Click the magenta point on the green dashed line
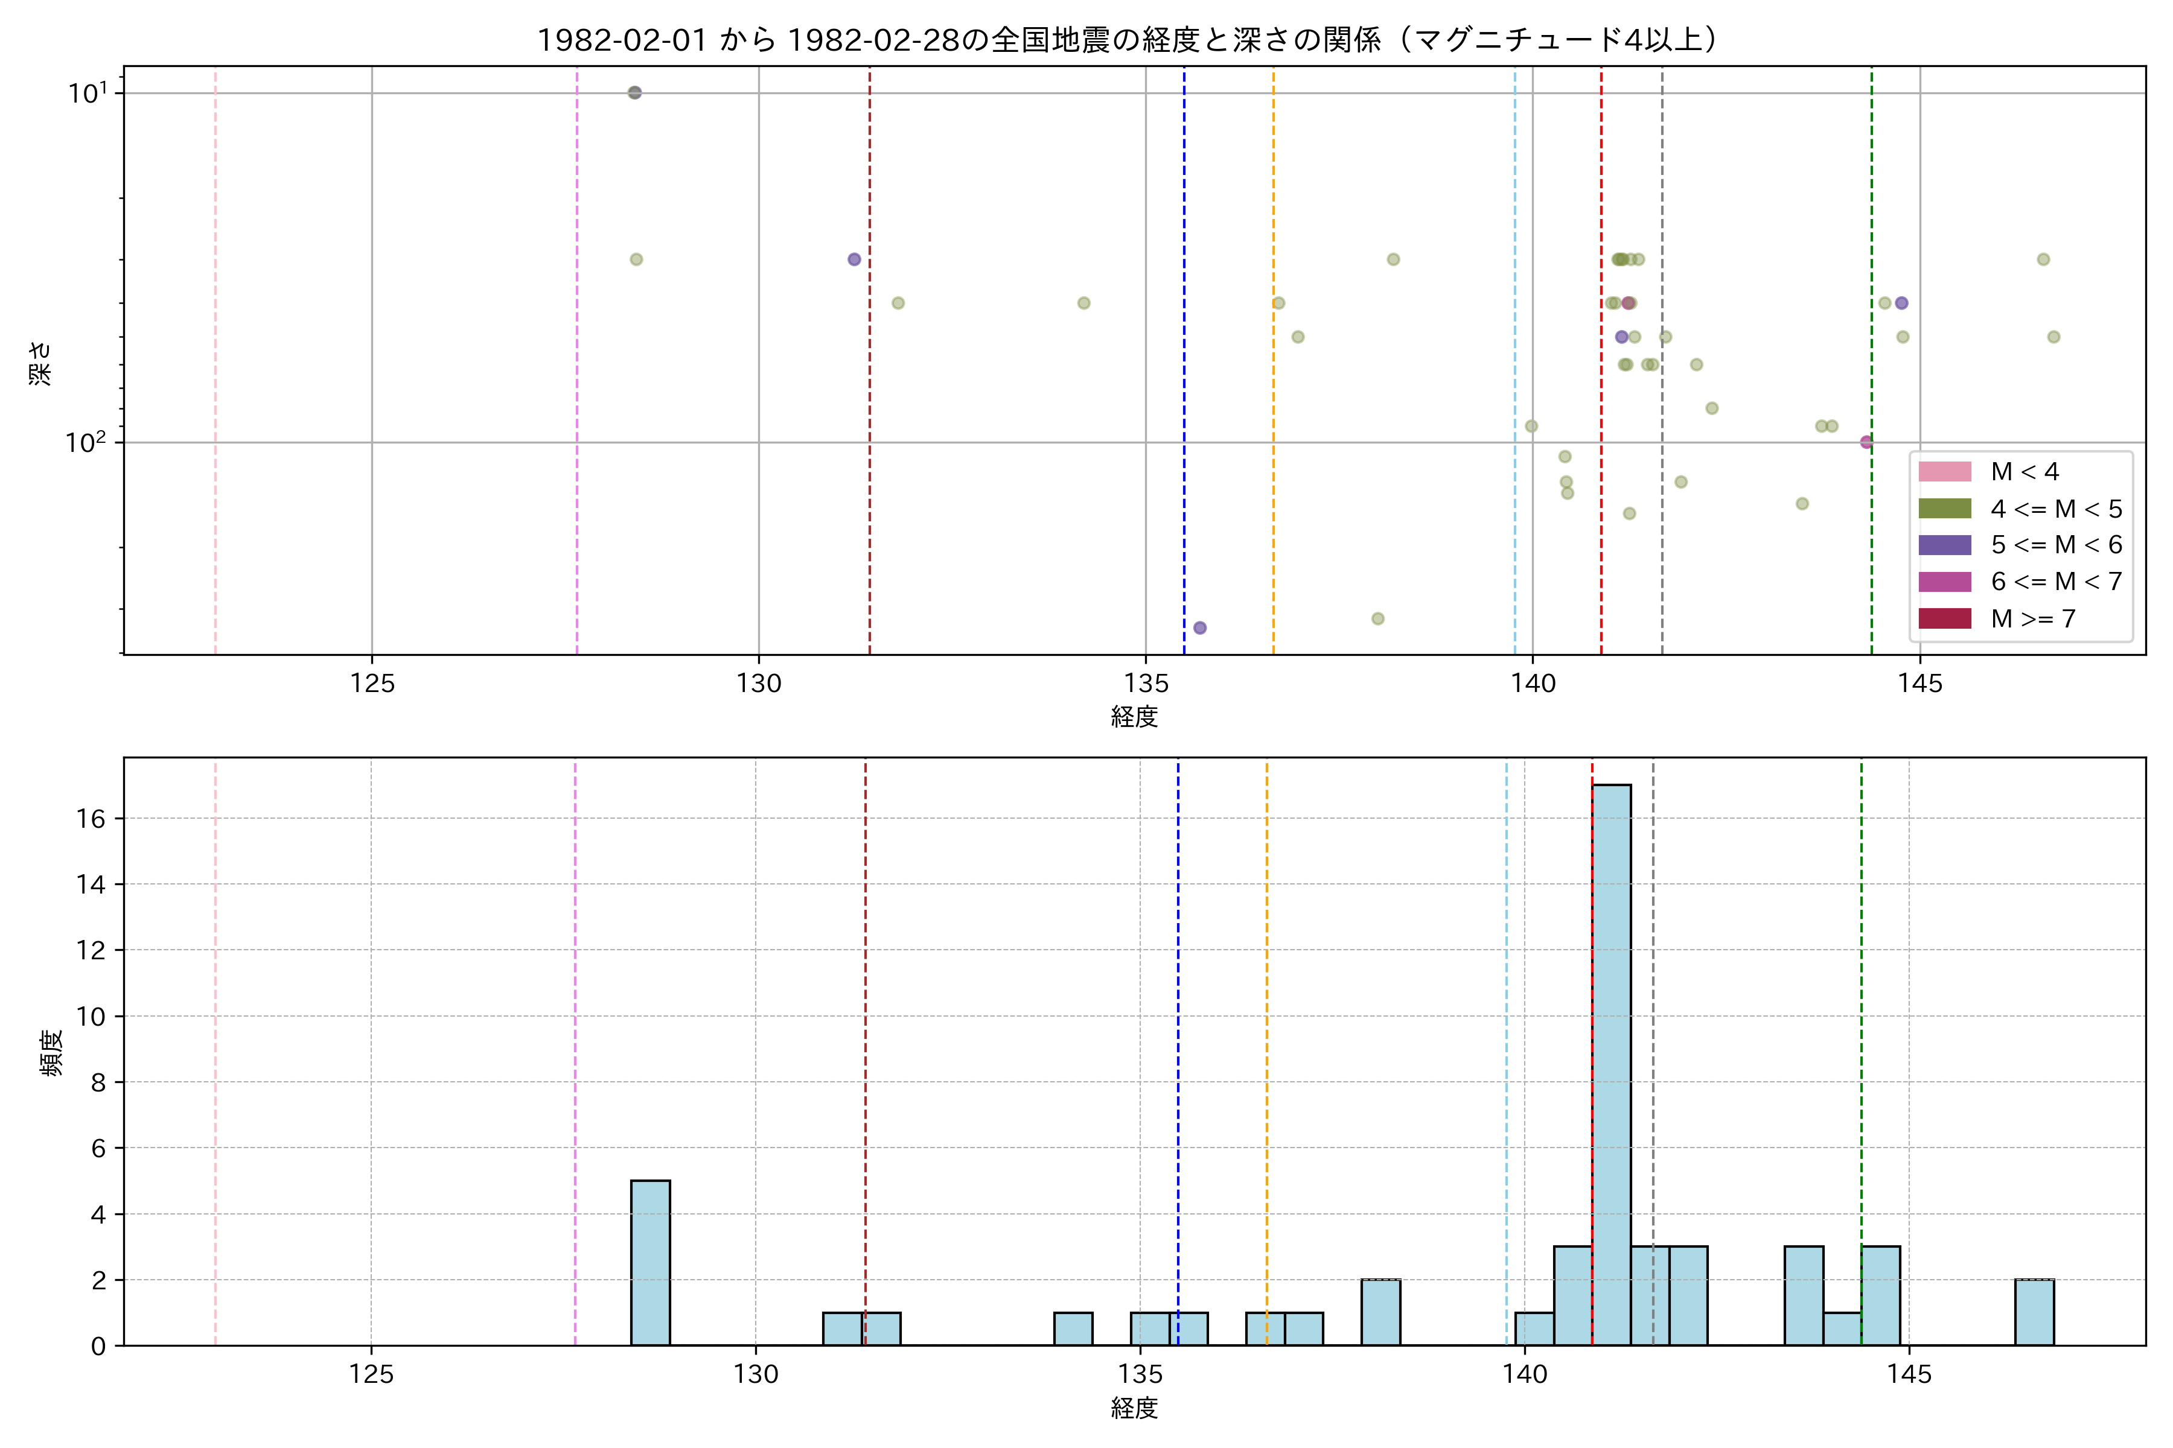The width and height of the screenshot is (2173, 1448). (1866, 442)
